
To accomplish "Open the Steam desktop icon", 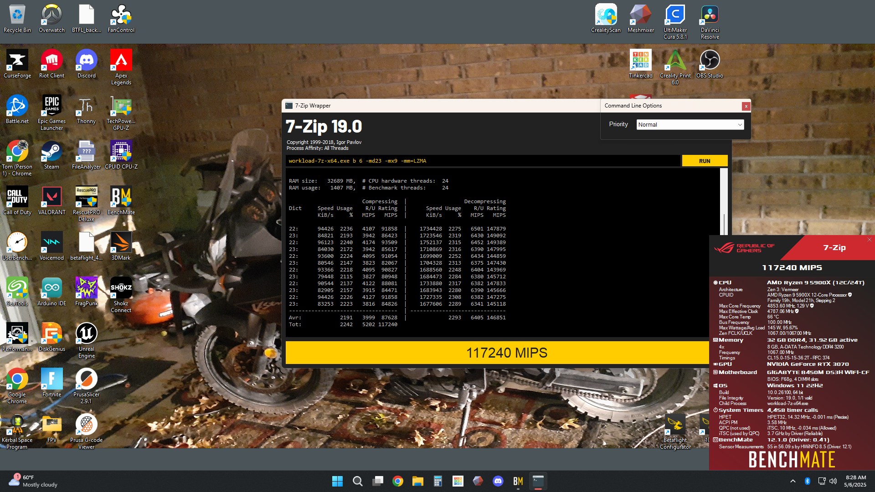I will click(51, 155).
